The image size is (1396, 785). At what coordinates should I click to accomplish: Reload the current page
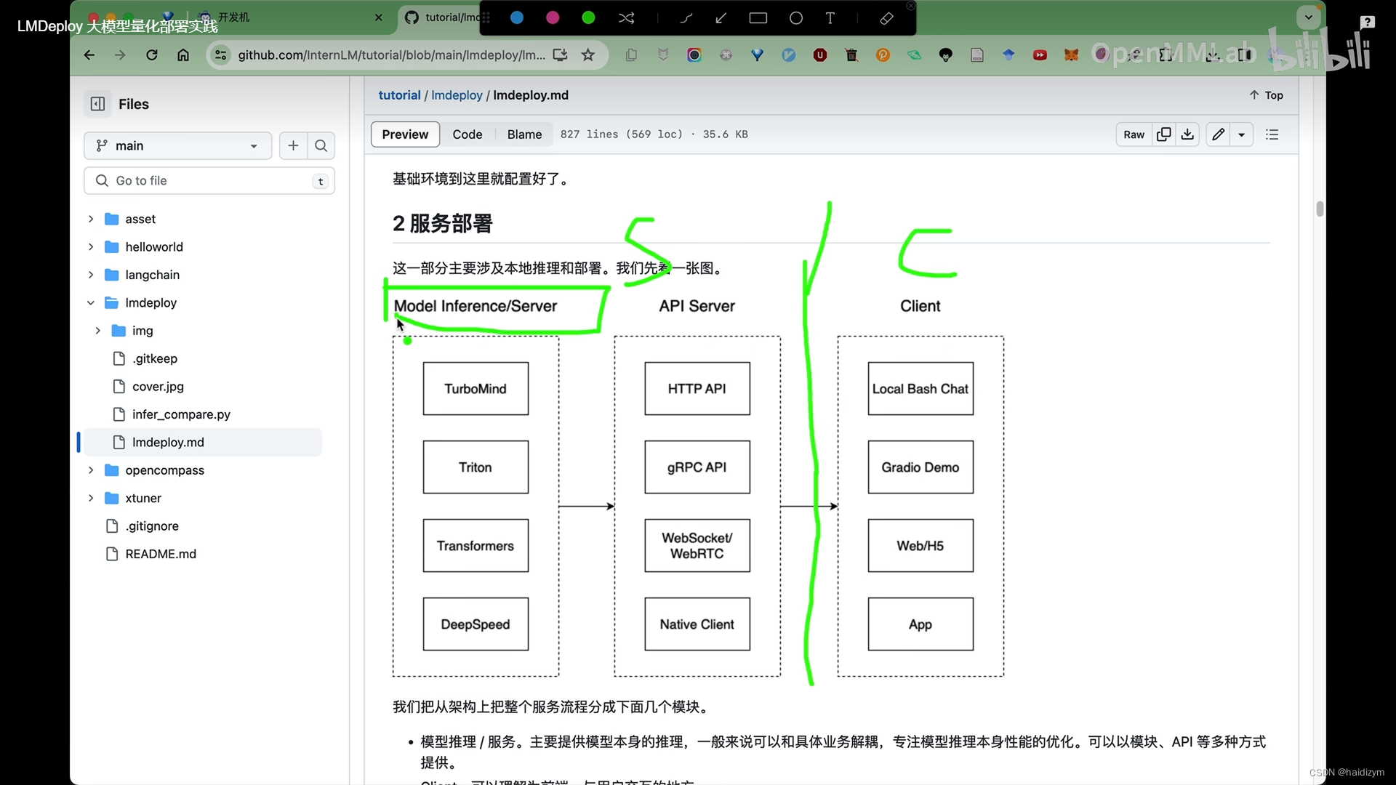point(152,55)
